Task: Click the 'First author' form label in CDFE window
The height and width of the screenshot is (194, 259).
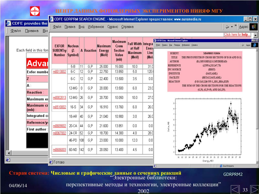Action: pos(37,129)
